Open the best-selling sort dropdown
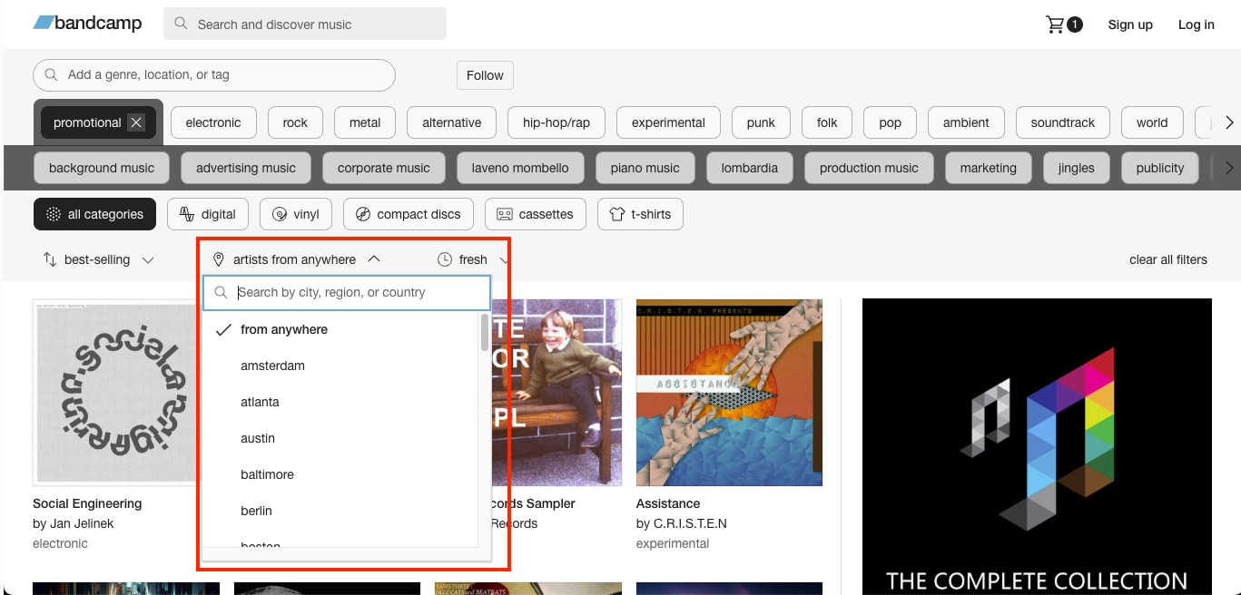 pos(98,259)
